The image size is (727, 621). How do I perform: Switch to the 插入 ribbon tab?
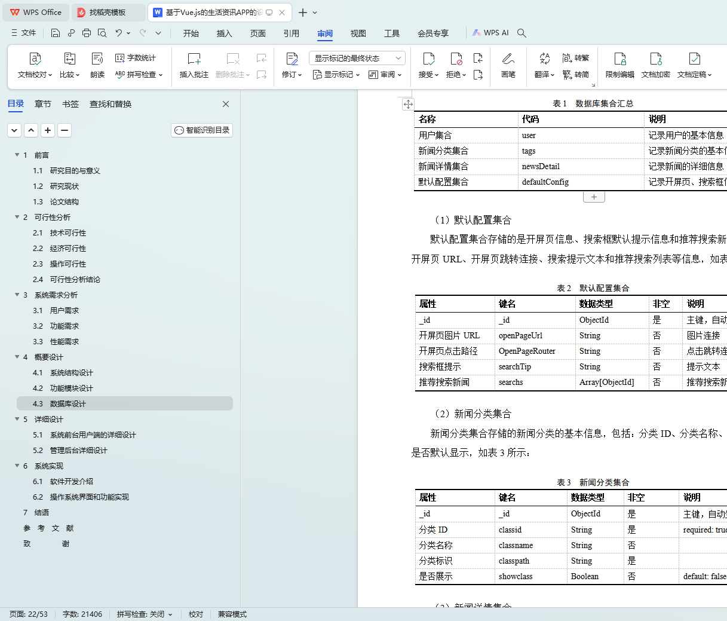coord(225,33)
